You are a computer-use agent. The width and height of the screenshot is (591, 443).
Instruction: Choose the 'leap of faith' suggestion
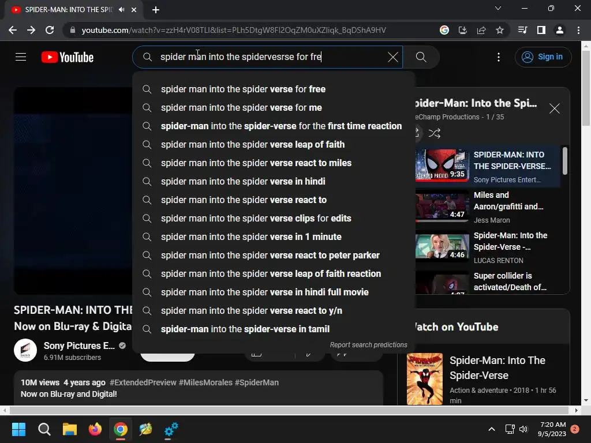tap(274, 145)
